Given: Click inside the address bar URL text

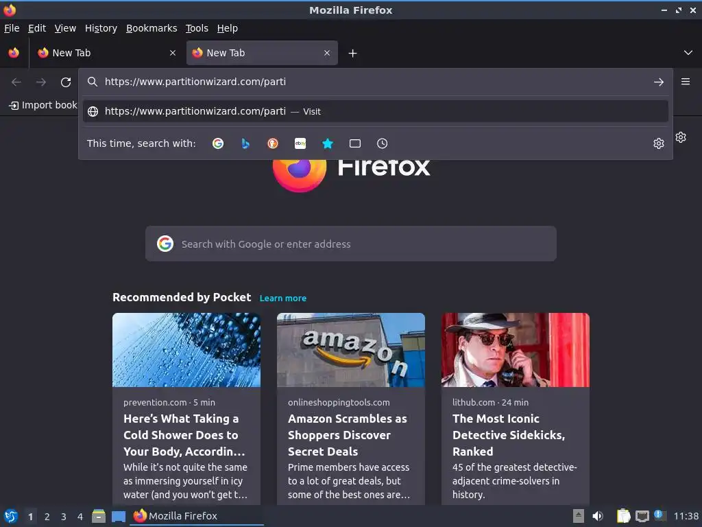Looking at the screenshot, I should pyautogui.click(x=195, y=82).
